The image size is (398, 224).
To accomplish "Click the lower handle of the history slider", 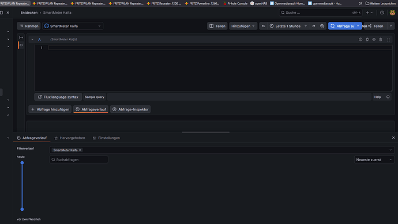I will [22, 209].
